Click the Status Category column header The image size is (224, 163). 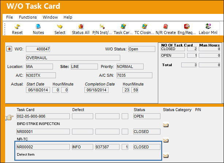[x=177, y=110]
